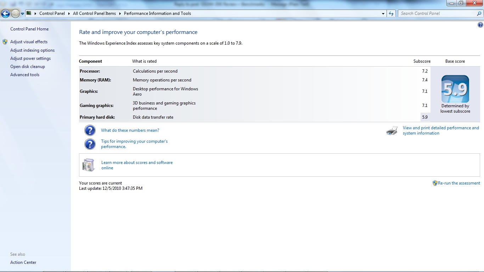
Task: Click the Control Panel icon in address bar
Action: [29, 13]
